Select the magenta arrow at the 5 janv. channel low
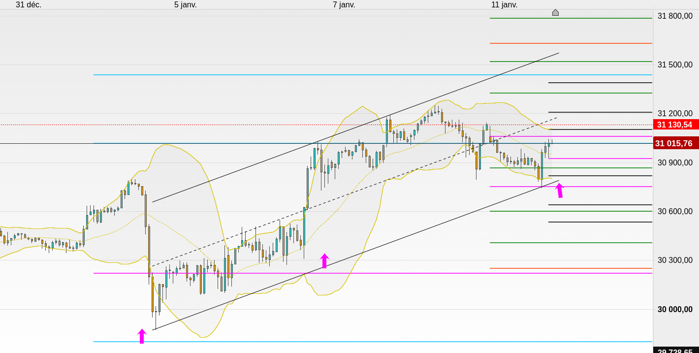This screenshot has height=353, width=699. coord(142,336)
